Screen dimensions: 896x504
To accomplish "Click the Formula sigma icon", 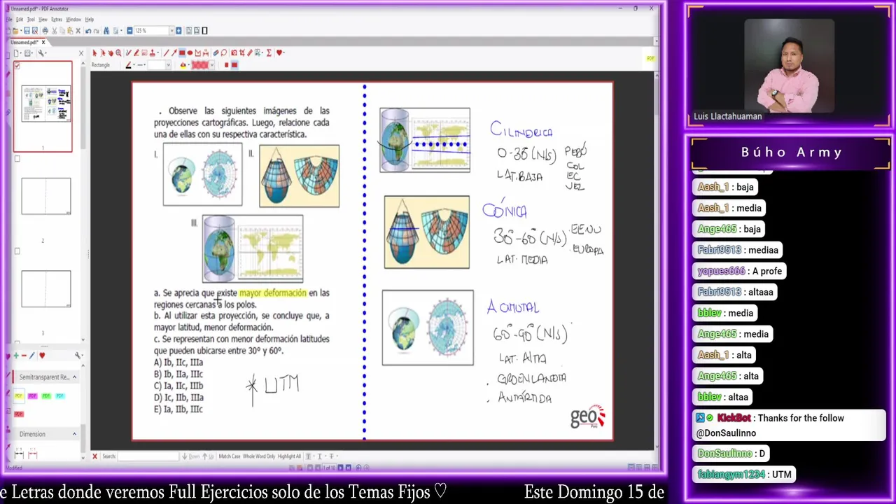I will (x=269, y=53).
